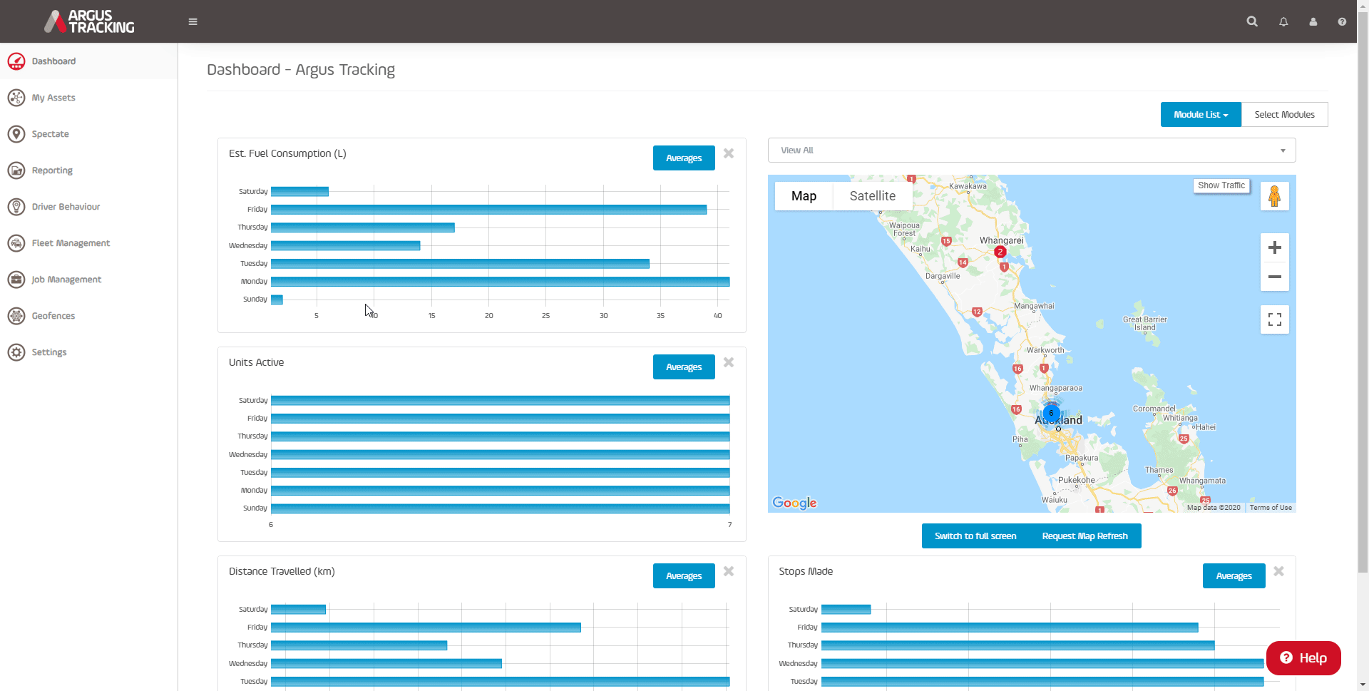Toggle Averages for Est. Fuel Consumption
This screenshot has height=691, width=1369.
(683, 158)
